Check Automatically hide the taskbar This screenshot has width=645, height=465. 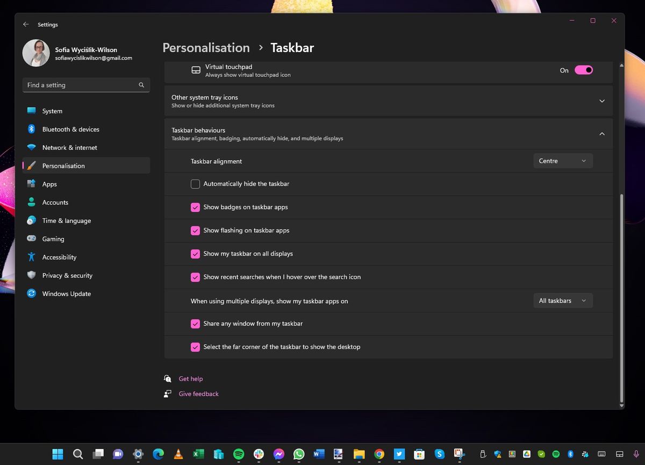click(195, 184)
